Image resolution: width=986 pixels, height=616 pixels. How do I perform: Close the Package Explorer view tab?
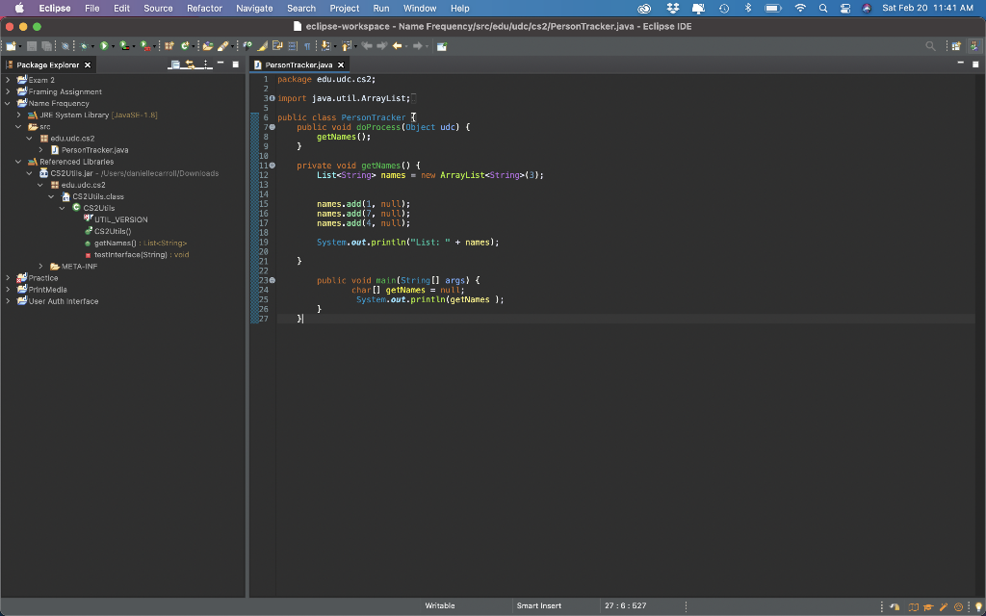(88, 64)
